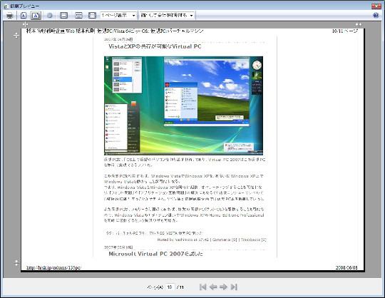
Task: Click the '10/11 ページ' page header text
Action: (x=345, y=31)
